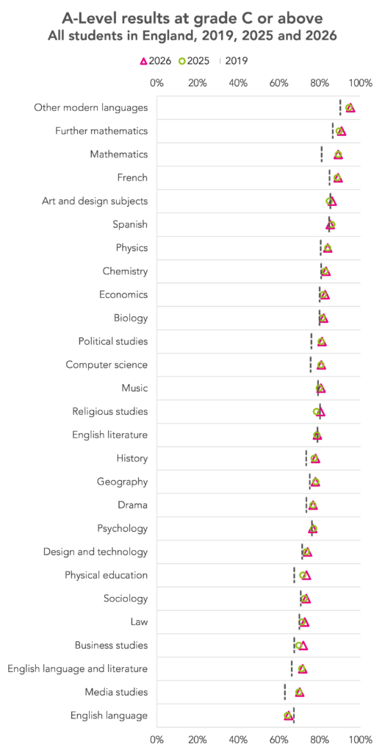385x753 pixels.
Task: Click the English language and literature label
Action: [77, 668]
